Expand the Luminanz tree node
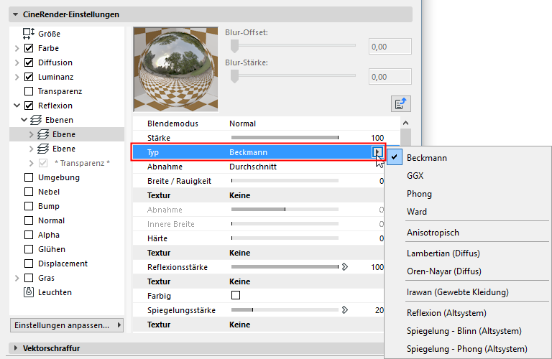Image resolution: width=552 pixels, height=359 pixels. click(x=17, y=77)
